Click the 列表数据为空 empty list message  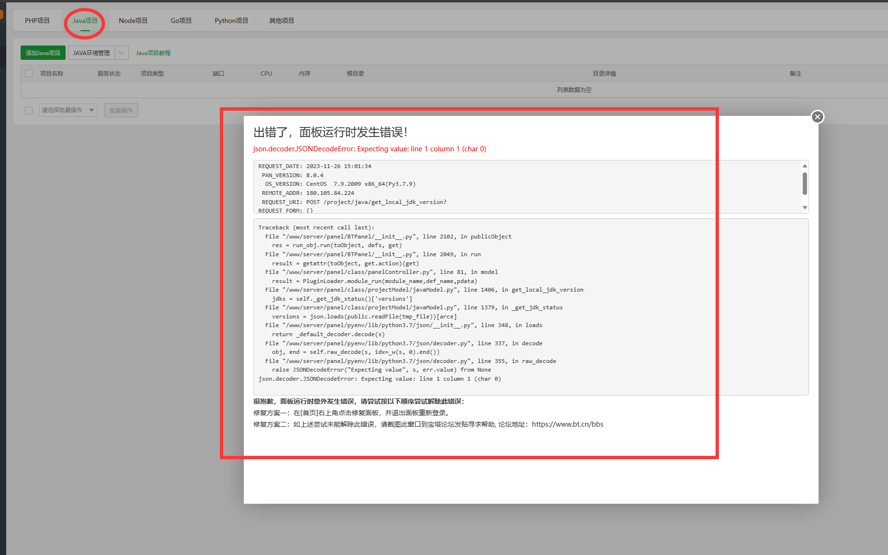coord(574,90)
